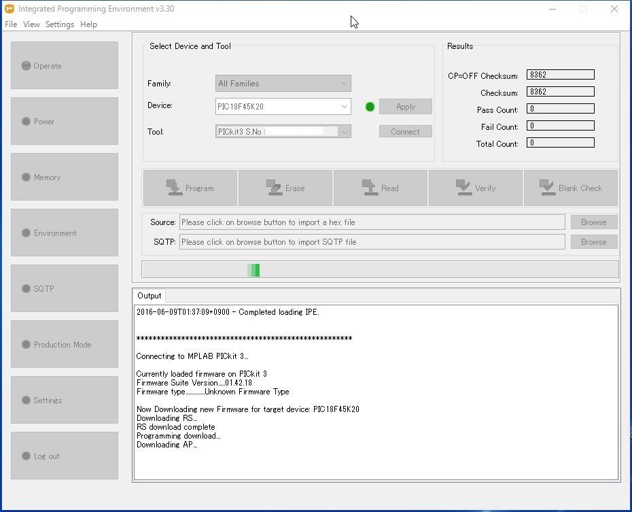Click the Erase icon
The image size is (632, 512).
pos(274,188)
